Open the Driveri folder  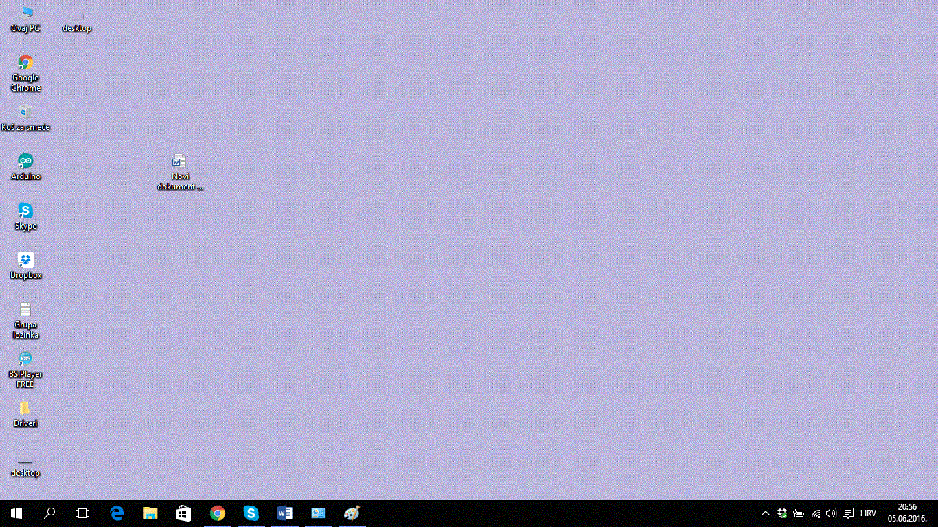[25, 410]
